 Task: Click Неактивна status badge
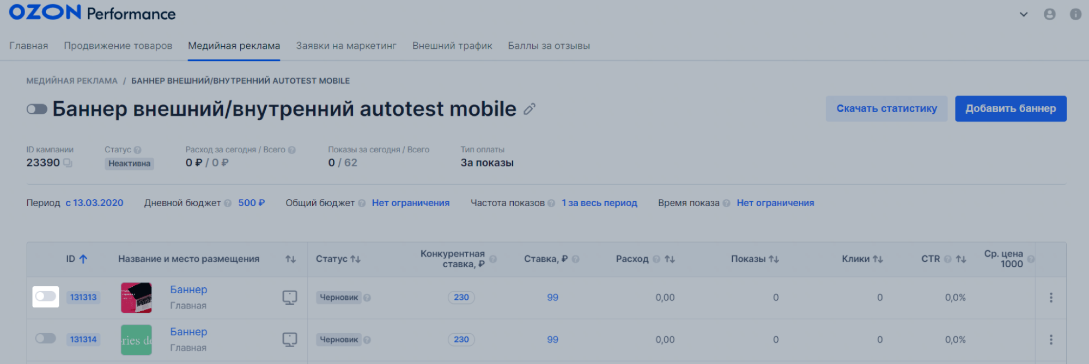coord(129,163)
